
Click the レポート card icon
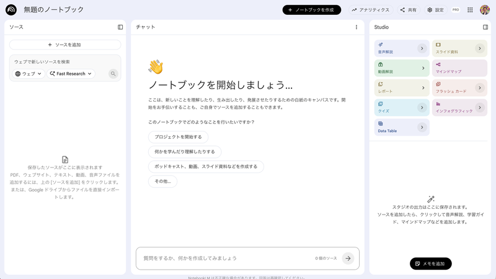pyautogui.click(x=381, y=84)
